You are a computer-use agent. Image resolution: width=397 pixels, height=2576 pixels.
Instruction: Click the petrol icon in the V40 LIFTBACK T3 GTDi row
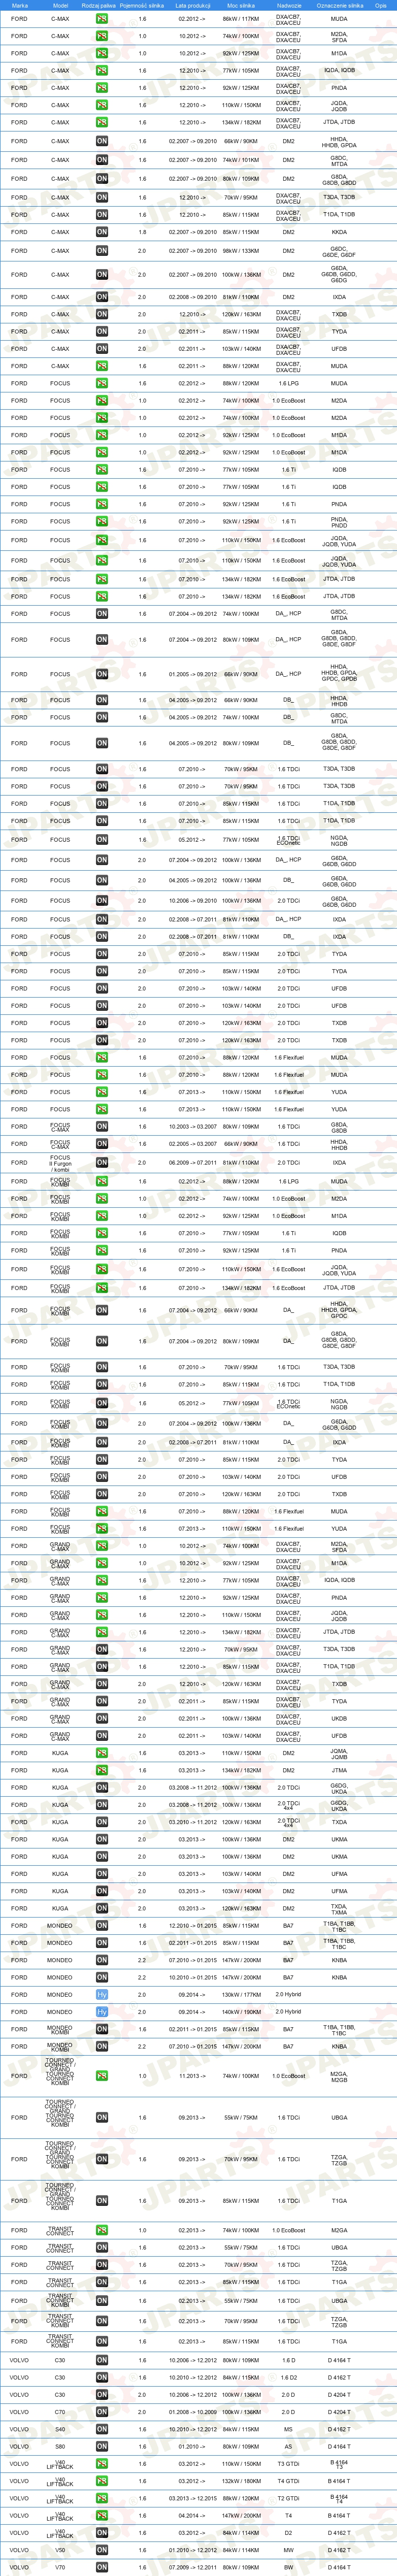tap(102, 2464)
